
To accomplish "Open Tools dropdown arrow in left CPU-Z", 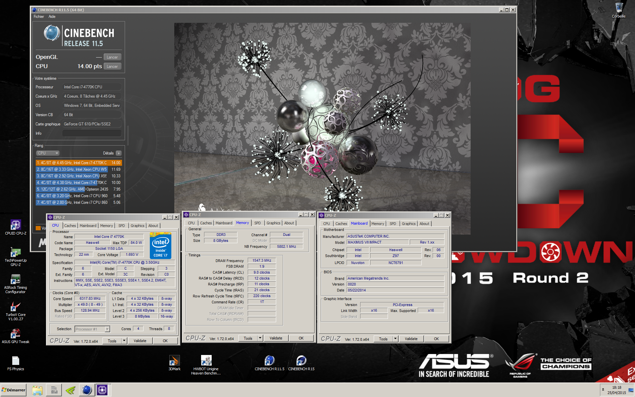I will click(x=124, y=341).
